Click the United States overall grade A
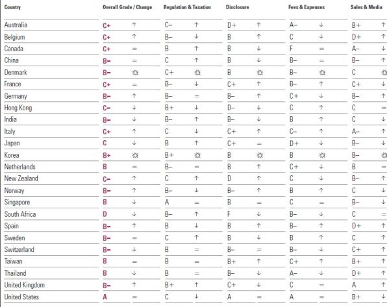Image resolution: width=387 pixels, height=307 pixels. click(105, 297)
